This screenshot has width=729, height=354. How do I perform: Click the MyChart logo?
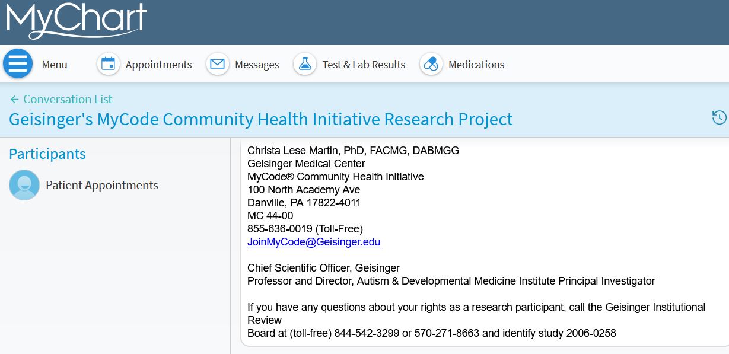click(x=76, y=20)
